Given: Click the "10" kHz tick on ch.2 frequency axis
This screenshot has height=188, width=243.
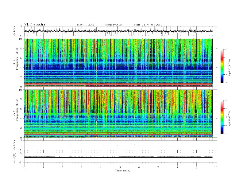Looking at the screenshot, I should 21,90.
